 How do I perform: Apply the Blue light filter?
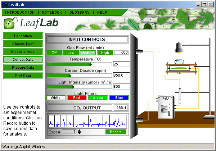click(x=119, y=97)
